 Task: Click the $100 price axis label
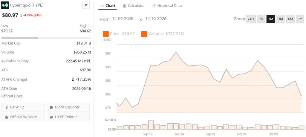[x=107, y=40]
